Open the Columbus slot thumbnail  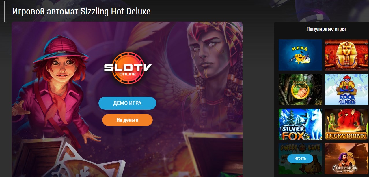346,159
